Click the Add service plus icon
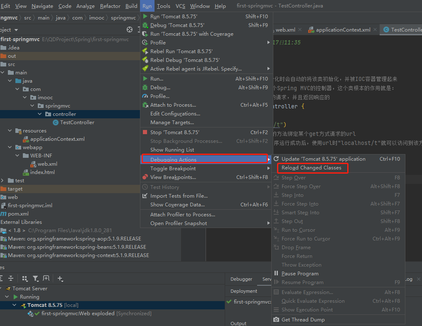This screenshot has width=422, height=326. click(x=60, y=279)
